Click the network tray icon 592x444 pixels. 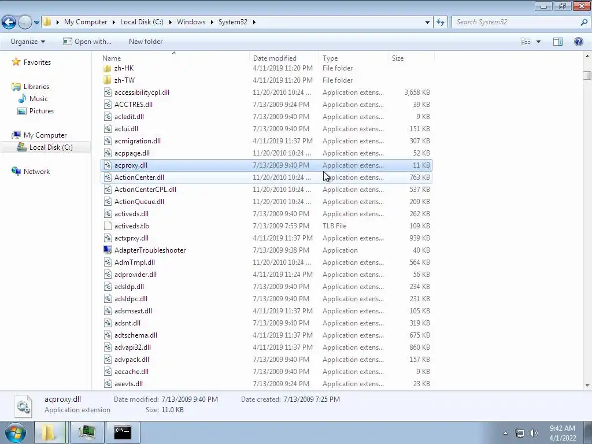520,433
